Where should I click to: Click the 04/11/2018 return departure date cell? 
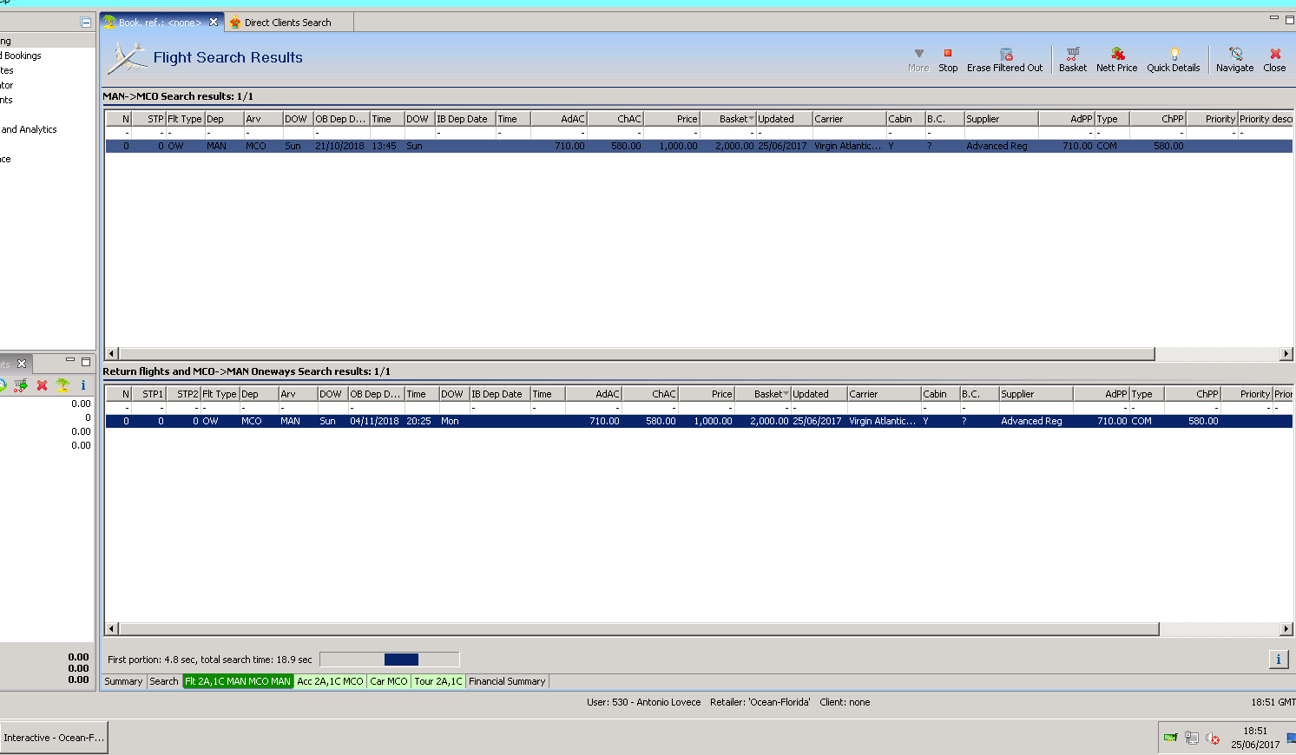click(x=375, y=421)
